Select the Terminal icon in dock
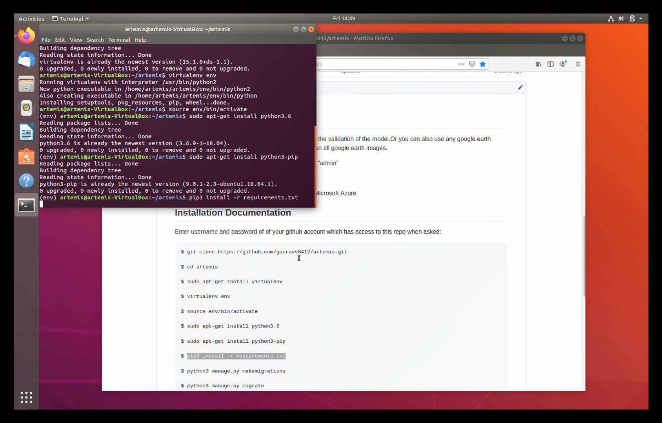This screenshot has width=662, height=423. tap(26, 205)
